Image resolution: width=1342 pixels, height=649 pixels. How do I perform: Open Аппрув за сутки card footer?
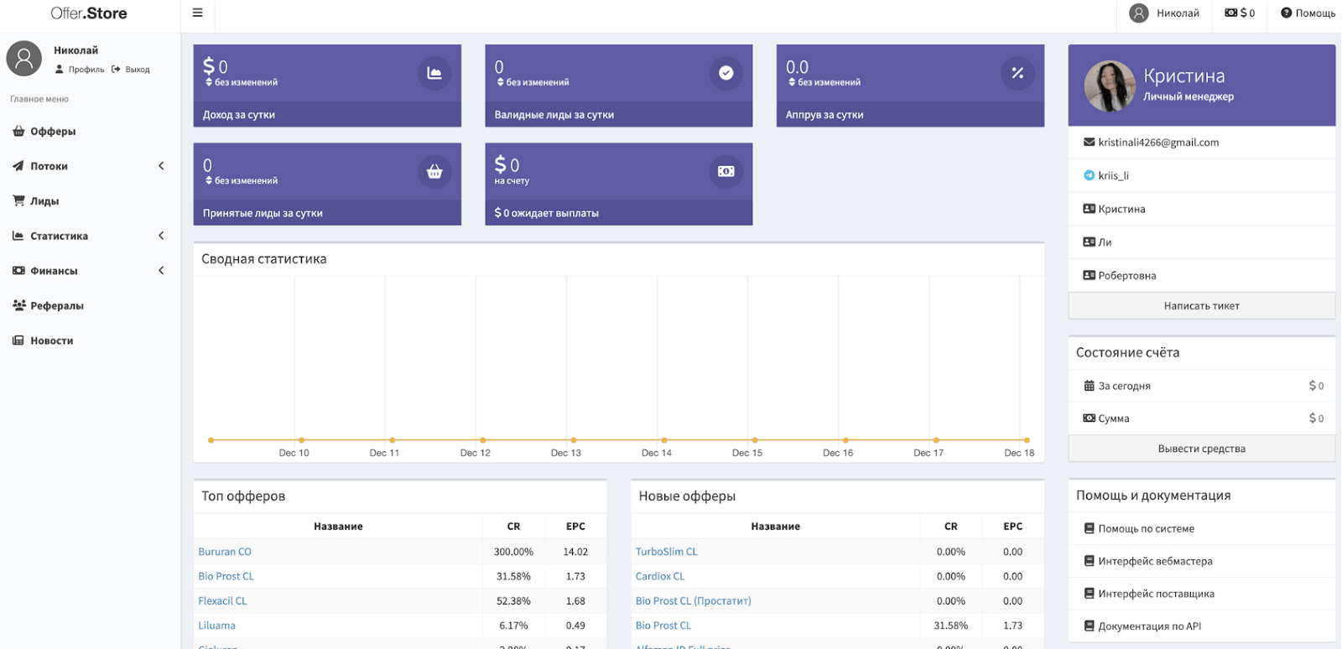(x=910, y=115)
